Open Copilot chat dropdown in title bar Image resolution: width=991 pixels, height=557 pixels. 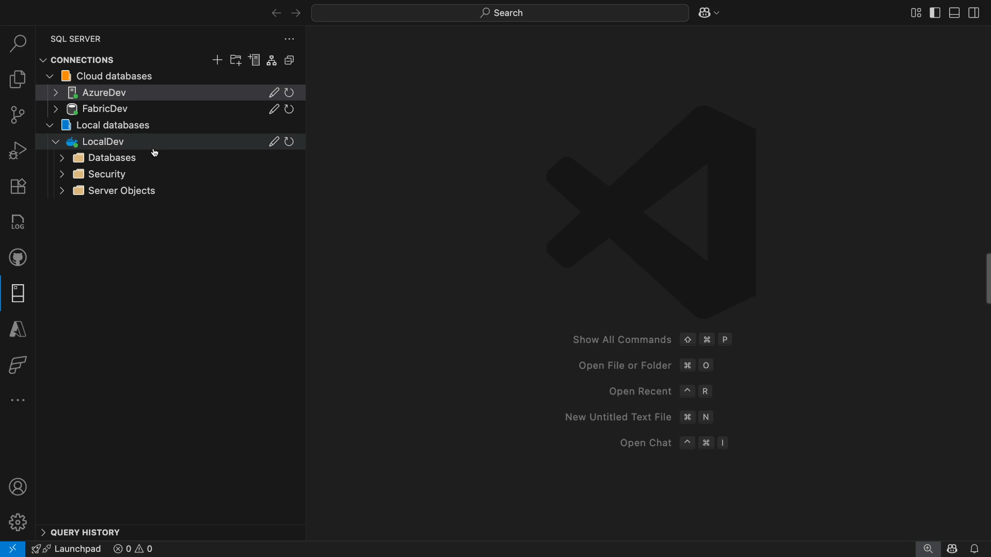tap(709, 13)
